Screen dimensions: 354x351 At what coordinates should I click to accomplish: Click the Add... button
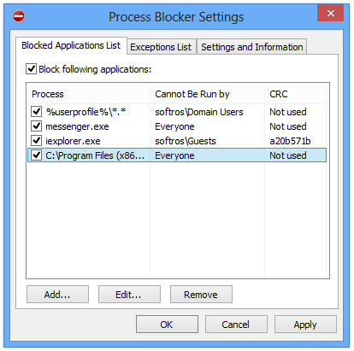coord(57,295)
